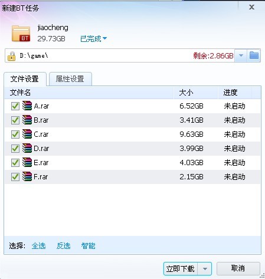This screenshot has width=265, height=279.
Task: Click the 立即下载 button
Action: click(x=181, y=268)
